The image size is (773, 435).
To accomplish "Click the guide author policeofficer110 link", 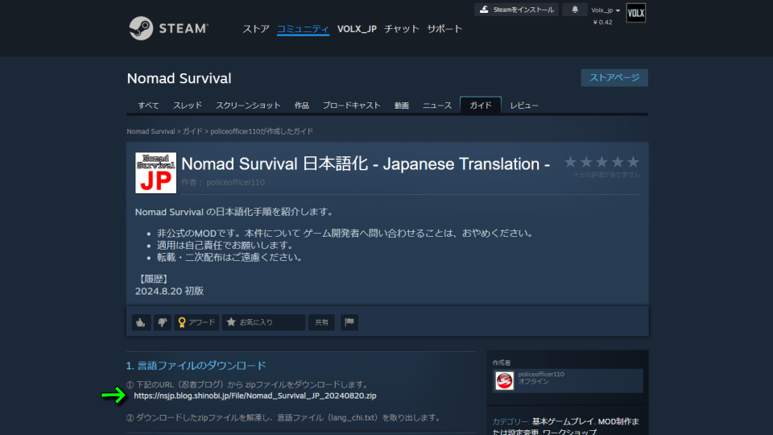I will pyautogui.click(x=236, y=183).
